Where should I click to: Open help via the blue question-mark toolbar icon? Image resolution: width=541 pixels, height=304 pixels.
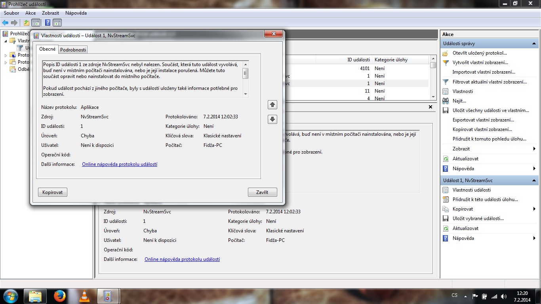[x=48, y=23]
